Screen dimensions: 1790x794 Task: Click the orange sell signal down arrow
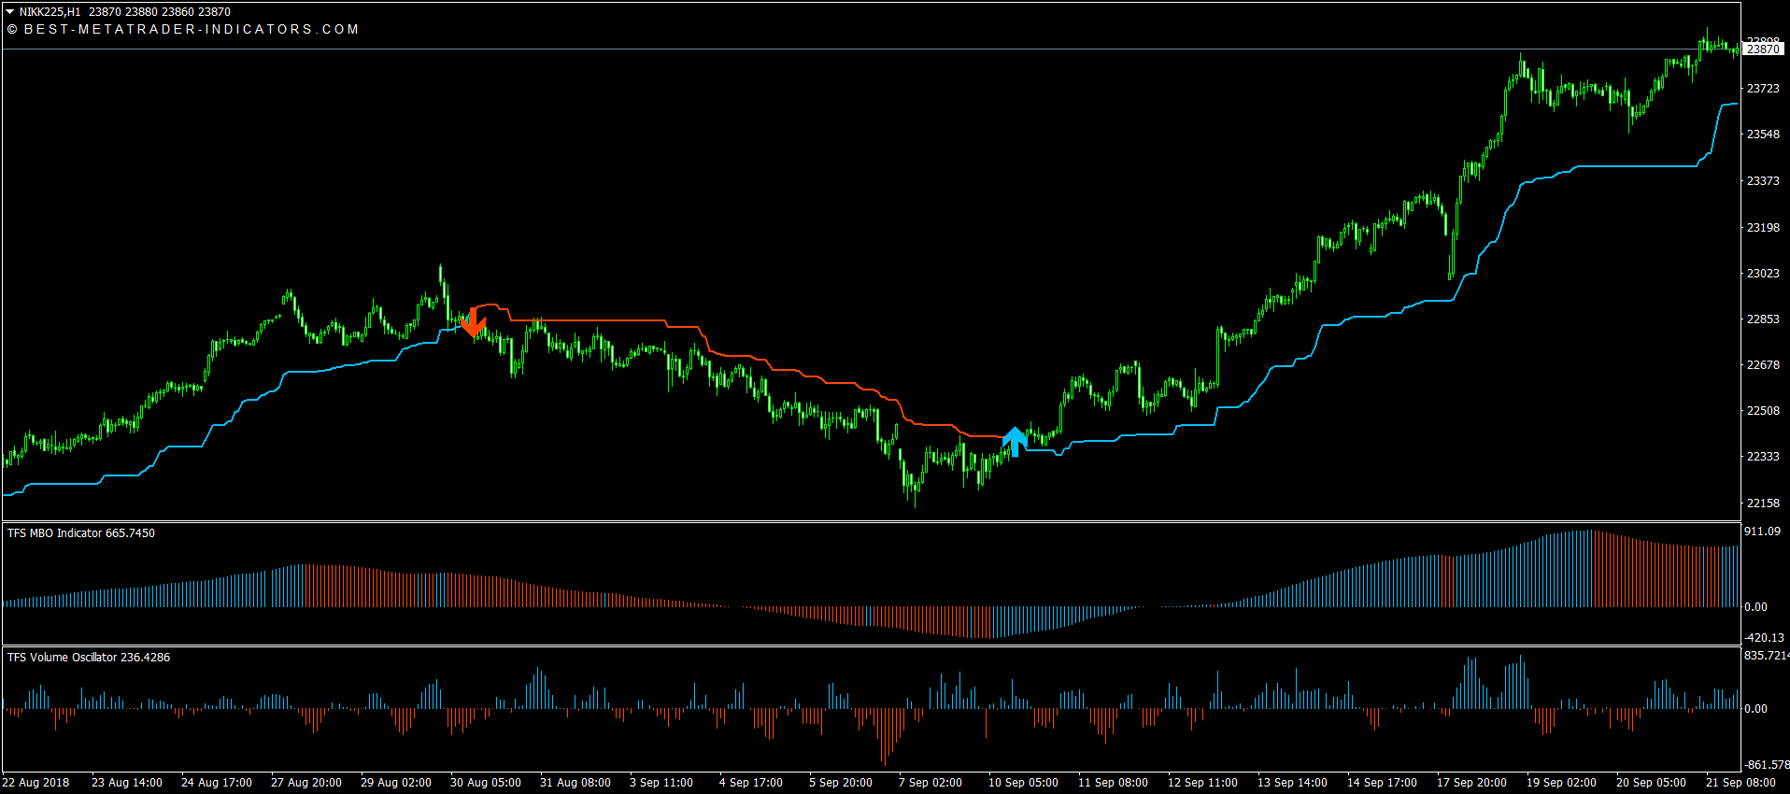[473, 322]
